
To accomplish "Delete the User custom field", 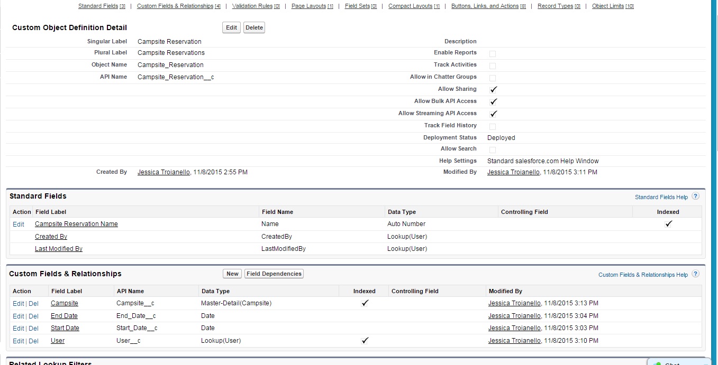I will pyautogui.click(x=33, y=341).
